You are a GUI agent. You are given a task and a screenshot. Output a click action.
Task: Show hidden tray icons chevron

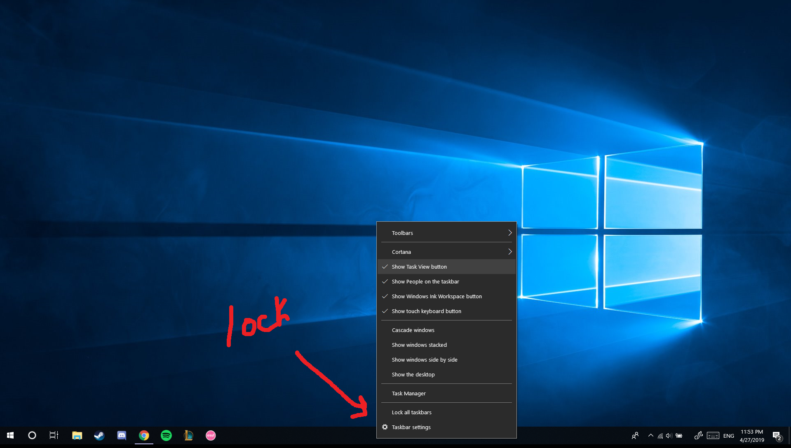click(x=650, y=436)
